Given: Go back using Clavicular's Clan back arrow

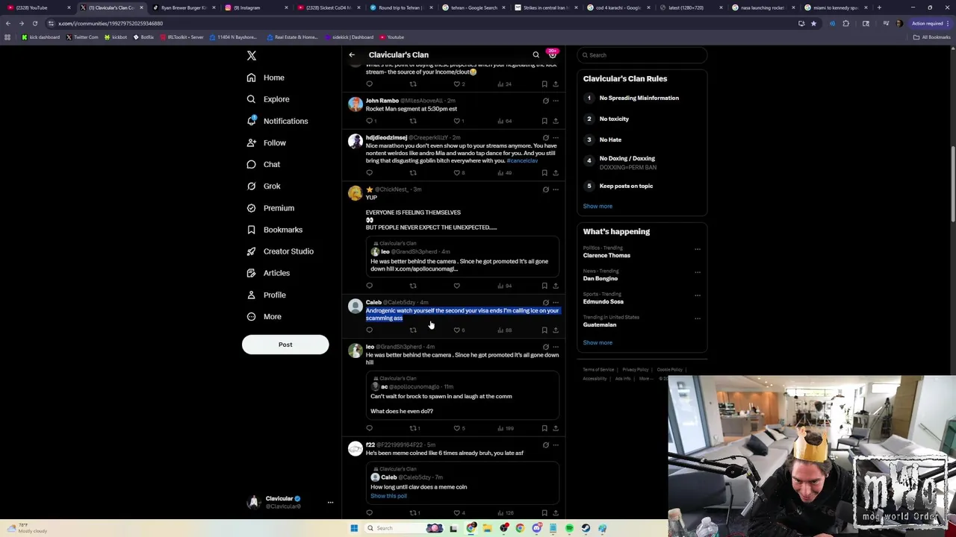Looking at the screenshot, I should [x=352, y=54].
